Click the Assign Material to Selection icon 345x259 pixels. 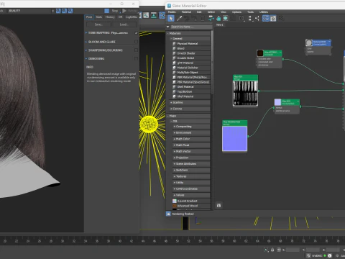(x=194, y=18)
